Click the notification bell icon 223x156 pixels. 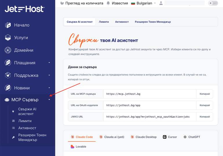coord(108,3)
